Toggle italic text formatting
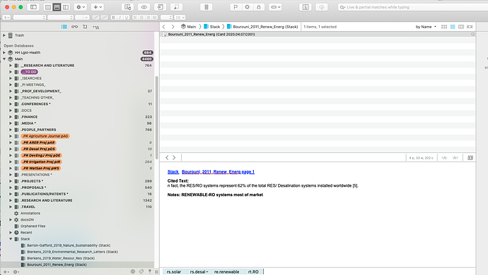The image size is (488, 275). click(120, 18)
